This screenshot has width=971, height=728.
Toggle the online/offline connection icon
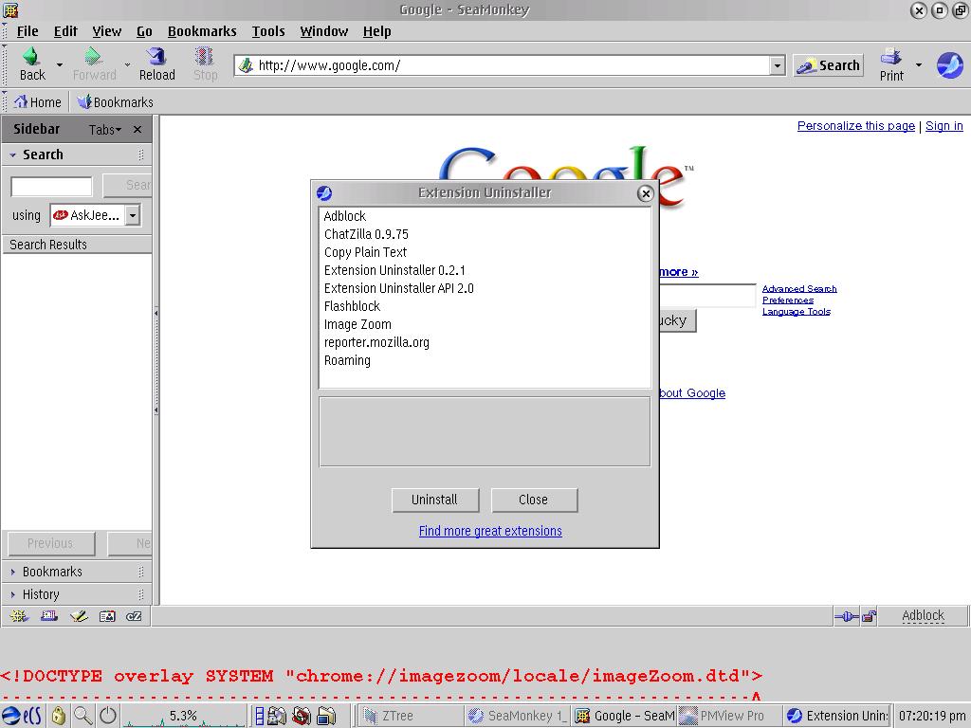click(846, 616)
